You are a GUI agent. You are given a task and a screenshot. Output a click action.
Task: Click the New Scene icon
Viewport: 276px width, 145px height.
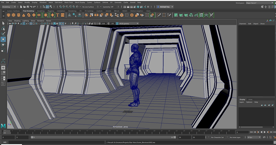21,7
